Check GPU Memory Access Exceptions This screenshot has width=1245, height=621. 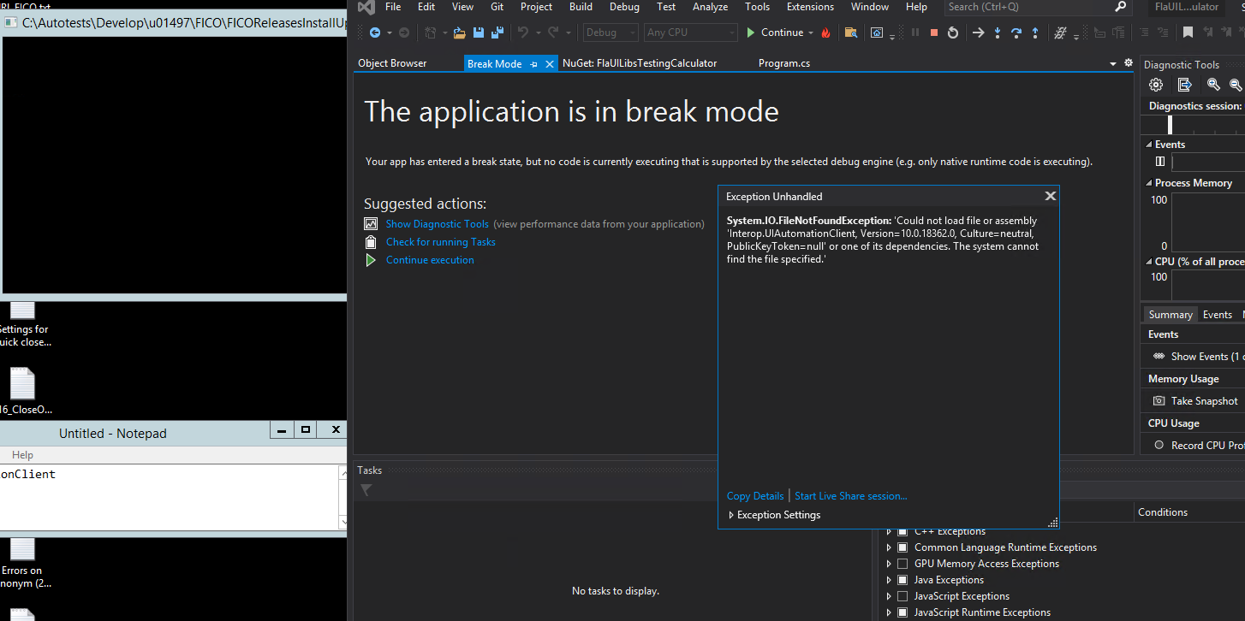tap(902, 563)
